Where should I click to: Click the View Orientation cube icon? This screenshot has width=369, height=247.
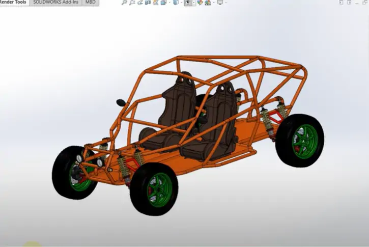coord(163,3)
